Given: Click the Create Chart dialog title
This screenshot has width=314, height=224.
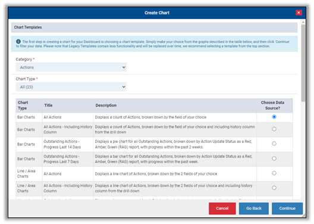Looking at the screenshot, I should tap(157, 13).
